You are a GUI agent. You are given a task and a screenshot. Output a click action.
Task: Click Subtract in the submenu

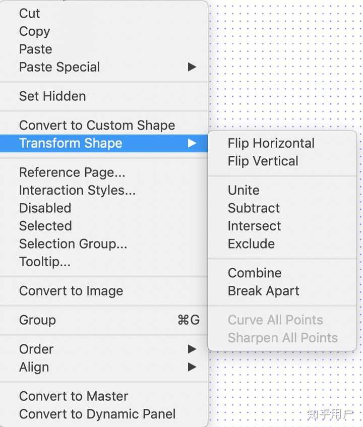254,208
